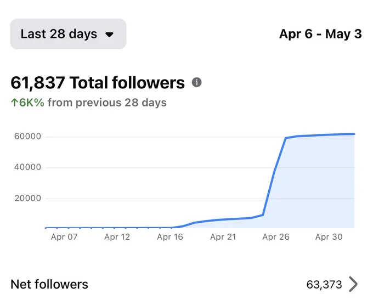Click the 60000 y-axis gridline label

(x=27, y=137)
